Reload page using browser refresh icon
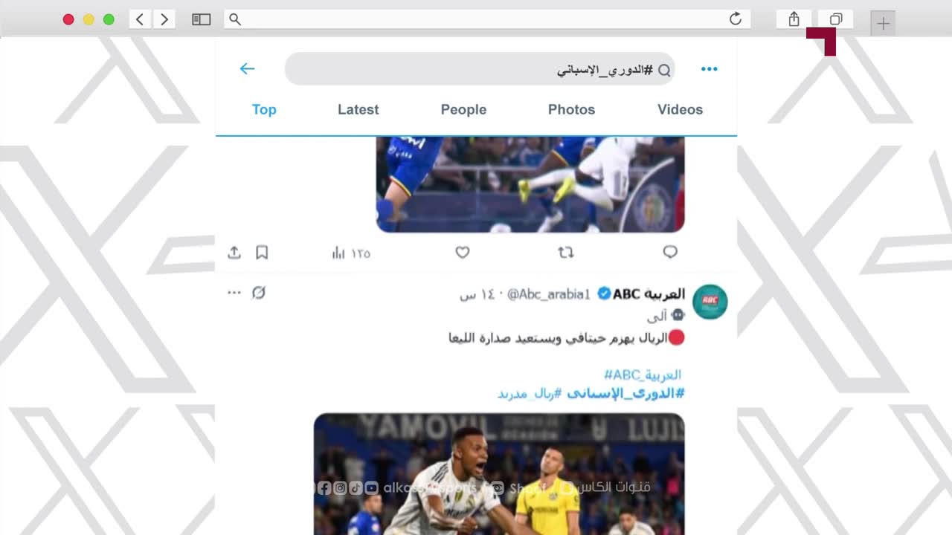Image resolution: width=952 pixels, height=535 pixels. click(x=736, y=19)
